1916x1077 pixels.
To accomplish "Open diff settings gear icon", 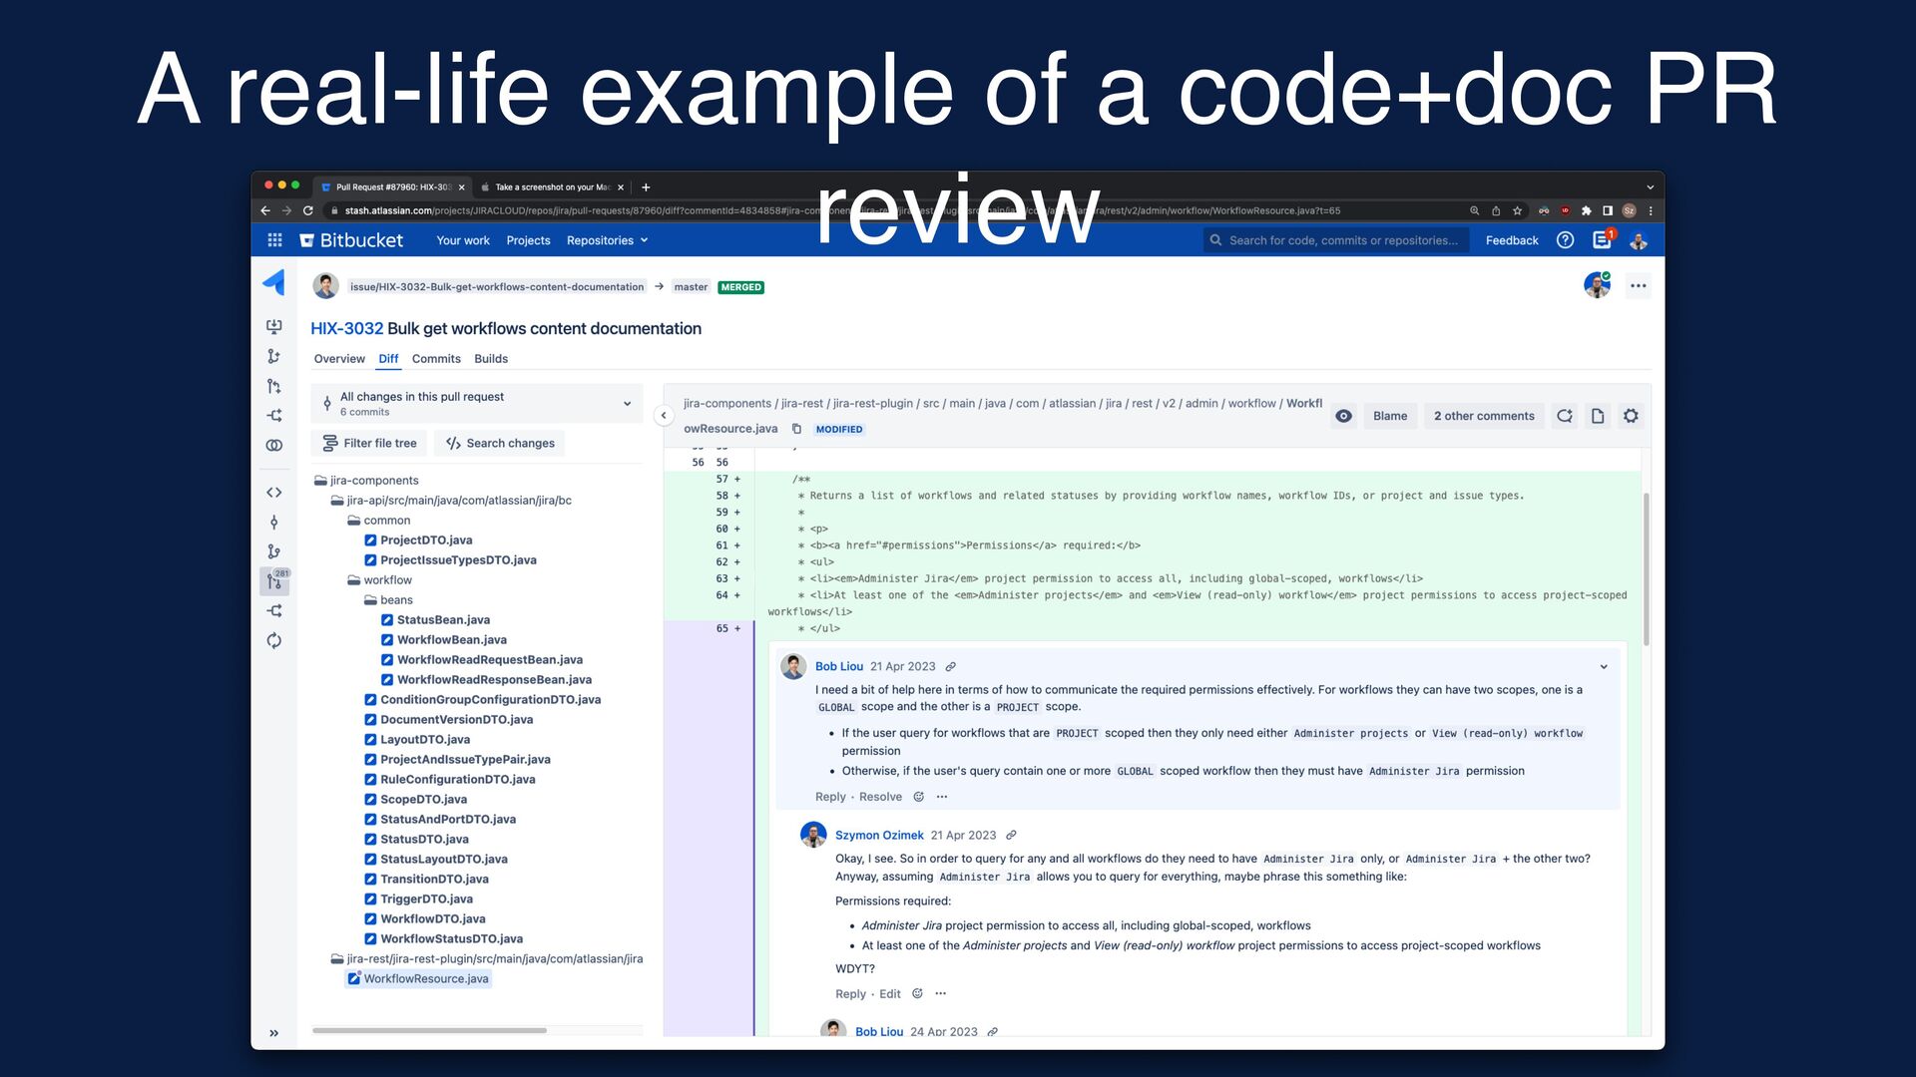I will pyautogui.click(x=1631, y=416).
